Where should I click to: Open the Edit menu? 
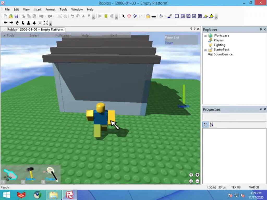[x=16, y=10]
